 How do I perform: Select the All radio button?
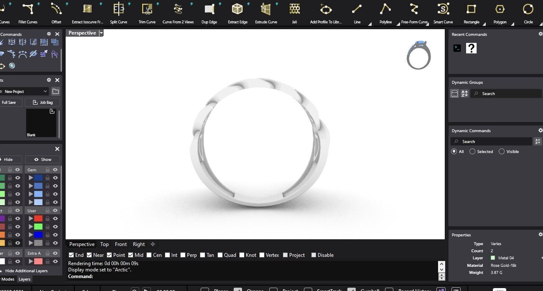(454, 151)
